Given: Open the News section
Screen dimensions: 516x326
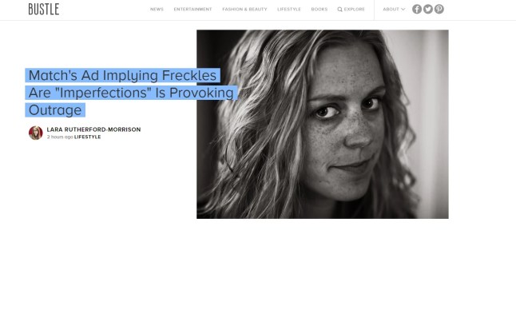Looking at the screenshot, I should [x=157, y=10].
